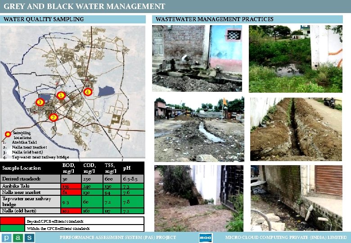Image resolution: width=351 pixels, height=243 pixels.
Task: Click the 'WASTEWATER MANAGEMENT PRACTICES' header
Action: pos(215,19)
